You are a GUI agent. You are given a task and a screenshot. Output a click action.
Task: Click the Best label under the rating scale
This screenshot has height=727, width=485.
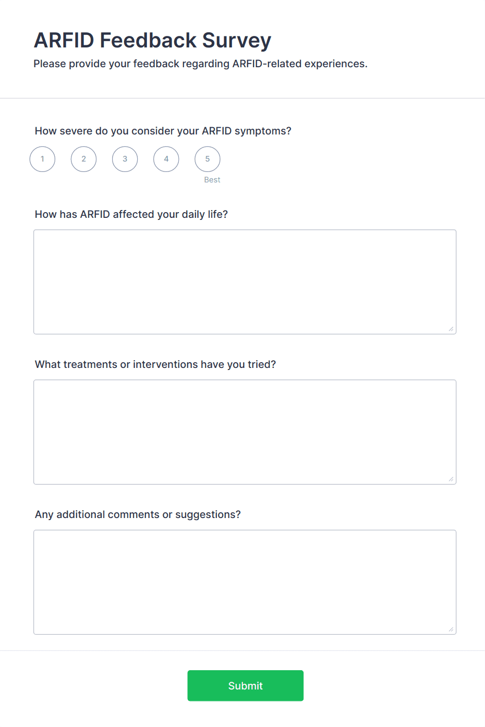click(212, 179)
